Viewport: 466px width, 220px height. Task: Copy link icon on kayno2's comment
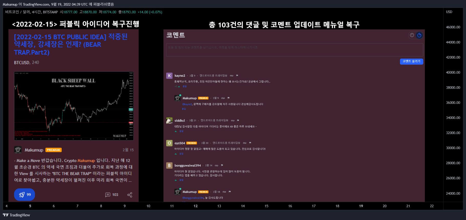(232, 76)
